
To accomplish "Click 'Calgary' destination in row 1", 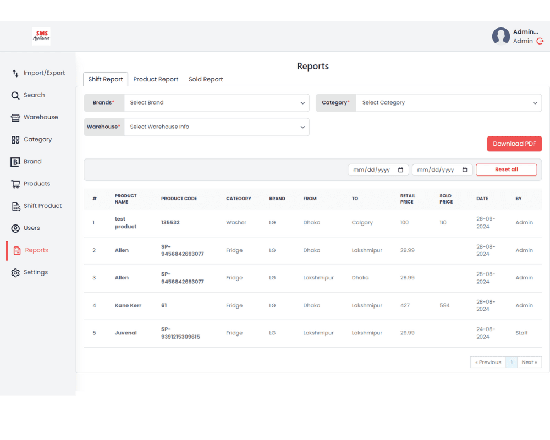I will (362, 223).
